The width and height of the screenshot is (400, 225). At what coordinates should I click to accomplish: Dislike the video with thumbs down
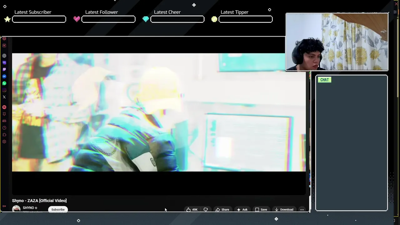(206, 209)
